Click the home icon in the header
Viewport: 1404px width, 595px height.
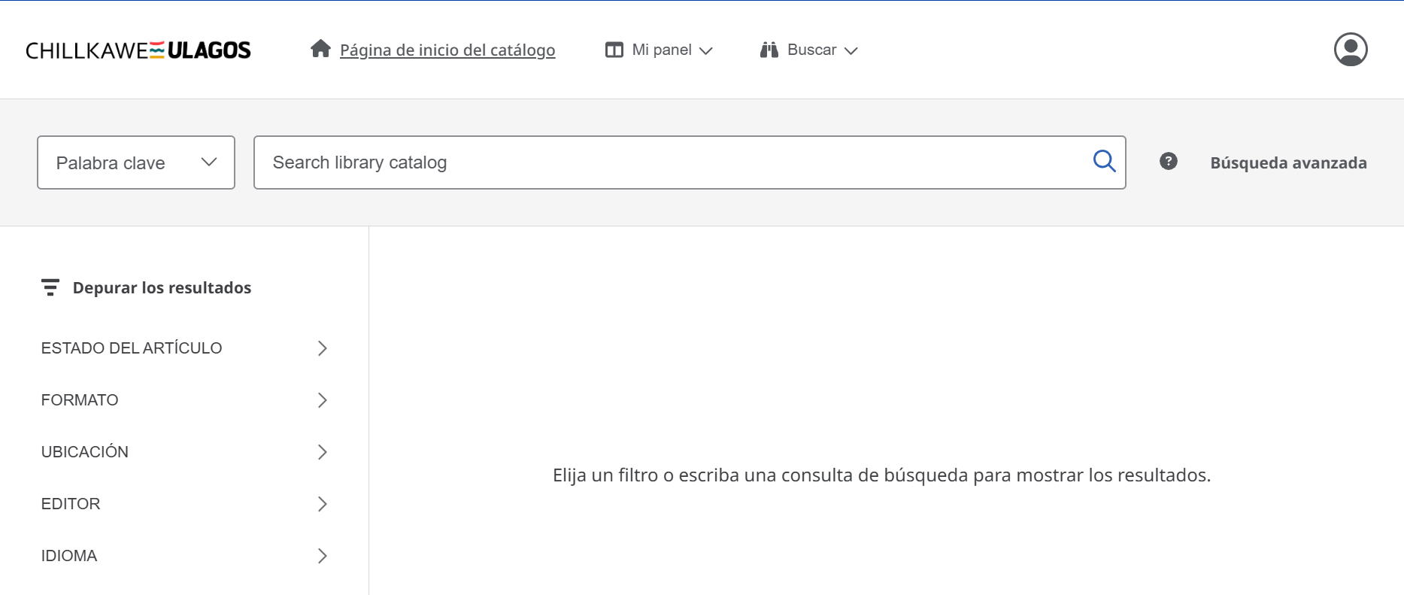[321, 49]
